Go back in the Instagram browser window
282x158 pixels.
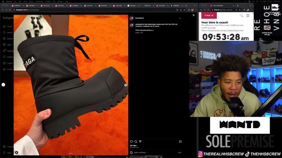point(3,10)
